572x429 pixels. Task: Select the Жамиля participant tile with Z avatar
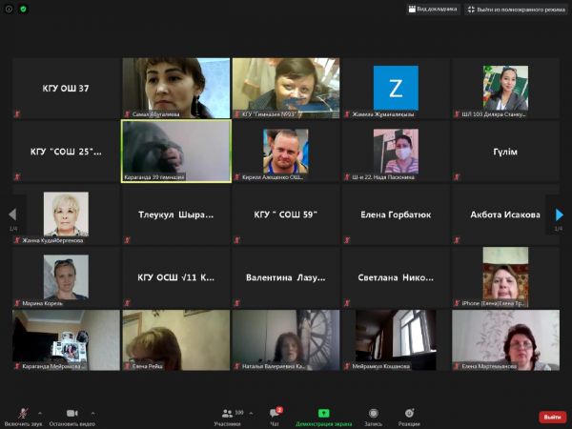pyautogui.click(x=396, y=88)
